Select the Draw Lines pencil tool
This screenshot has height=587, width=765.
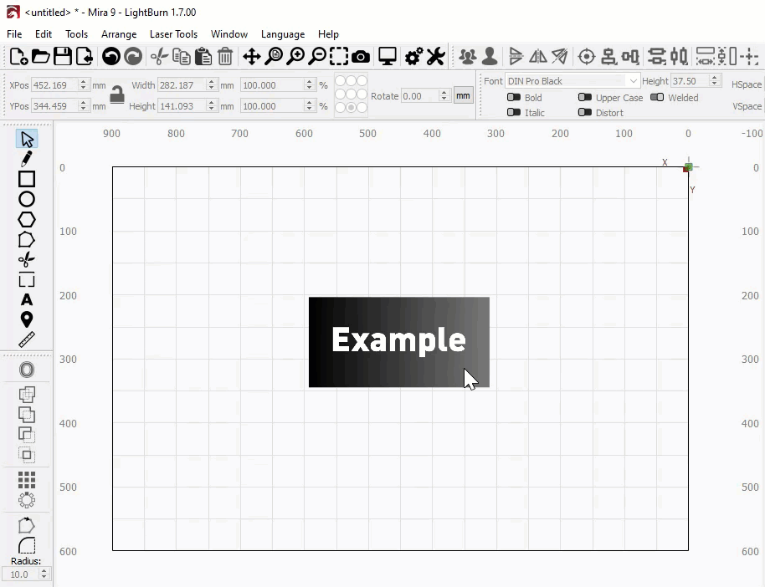27,159
